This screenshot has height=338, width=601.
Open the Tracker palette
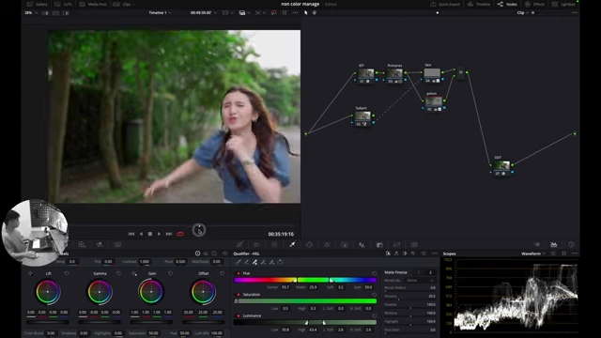coord(327,244)
